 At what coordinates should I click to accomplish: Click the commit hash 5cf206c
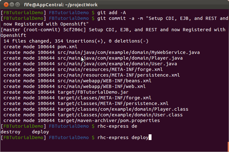point(73,30)
